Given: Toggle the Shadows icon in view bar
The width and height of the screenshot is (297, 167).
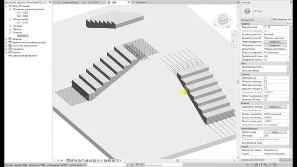Looking at the screenshot, I should [79, 161].
